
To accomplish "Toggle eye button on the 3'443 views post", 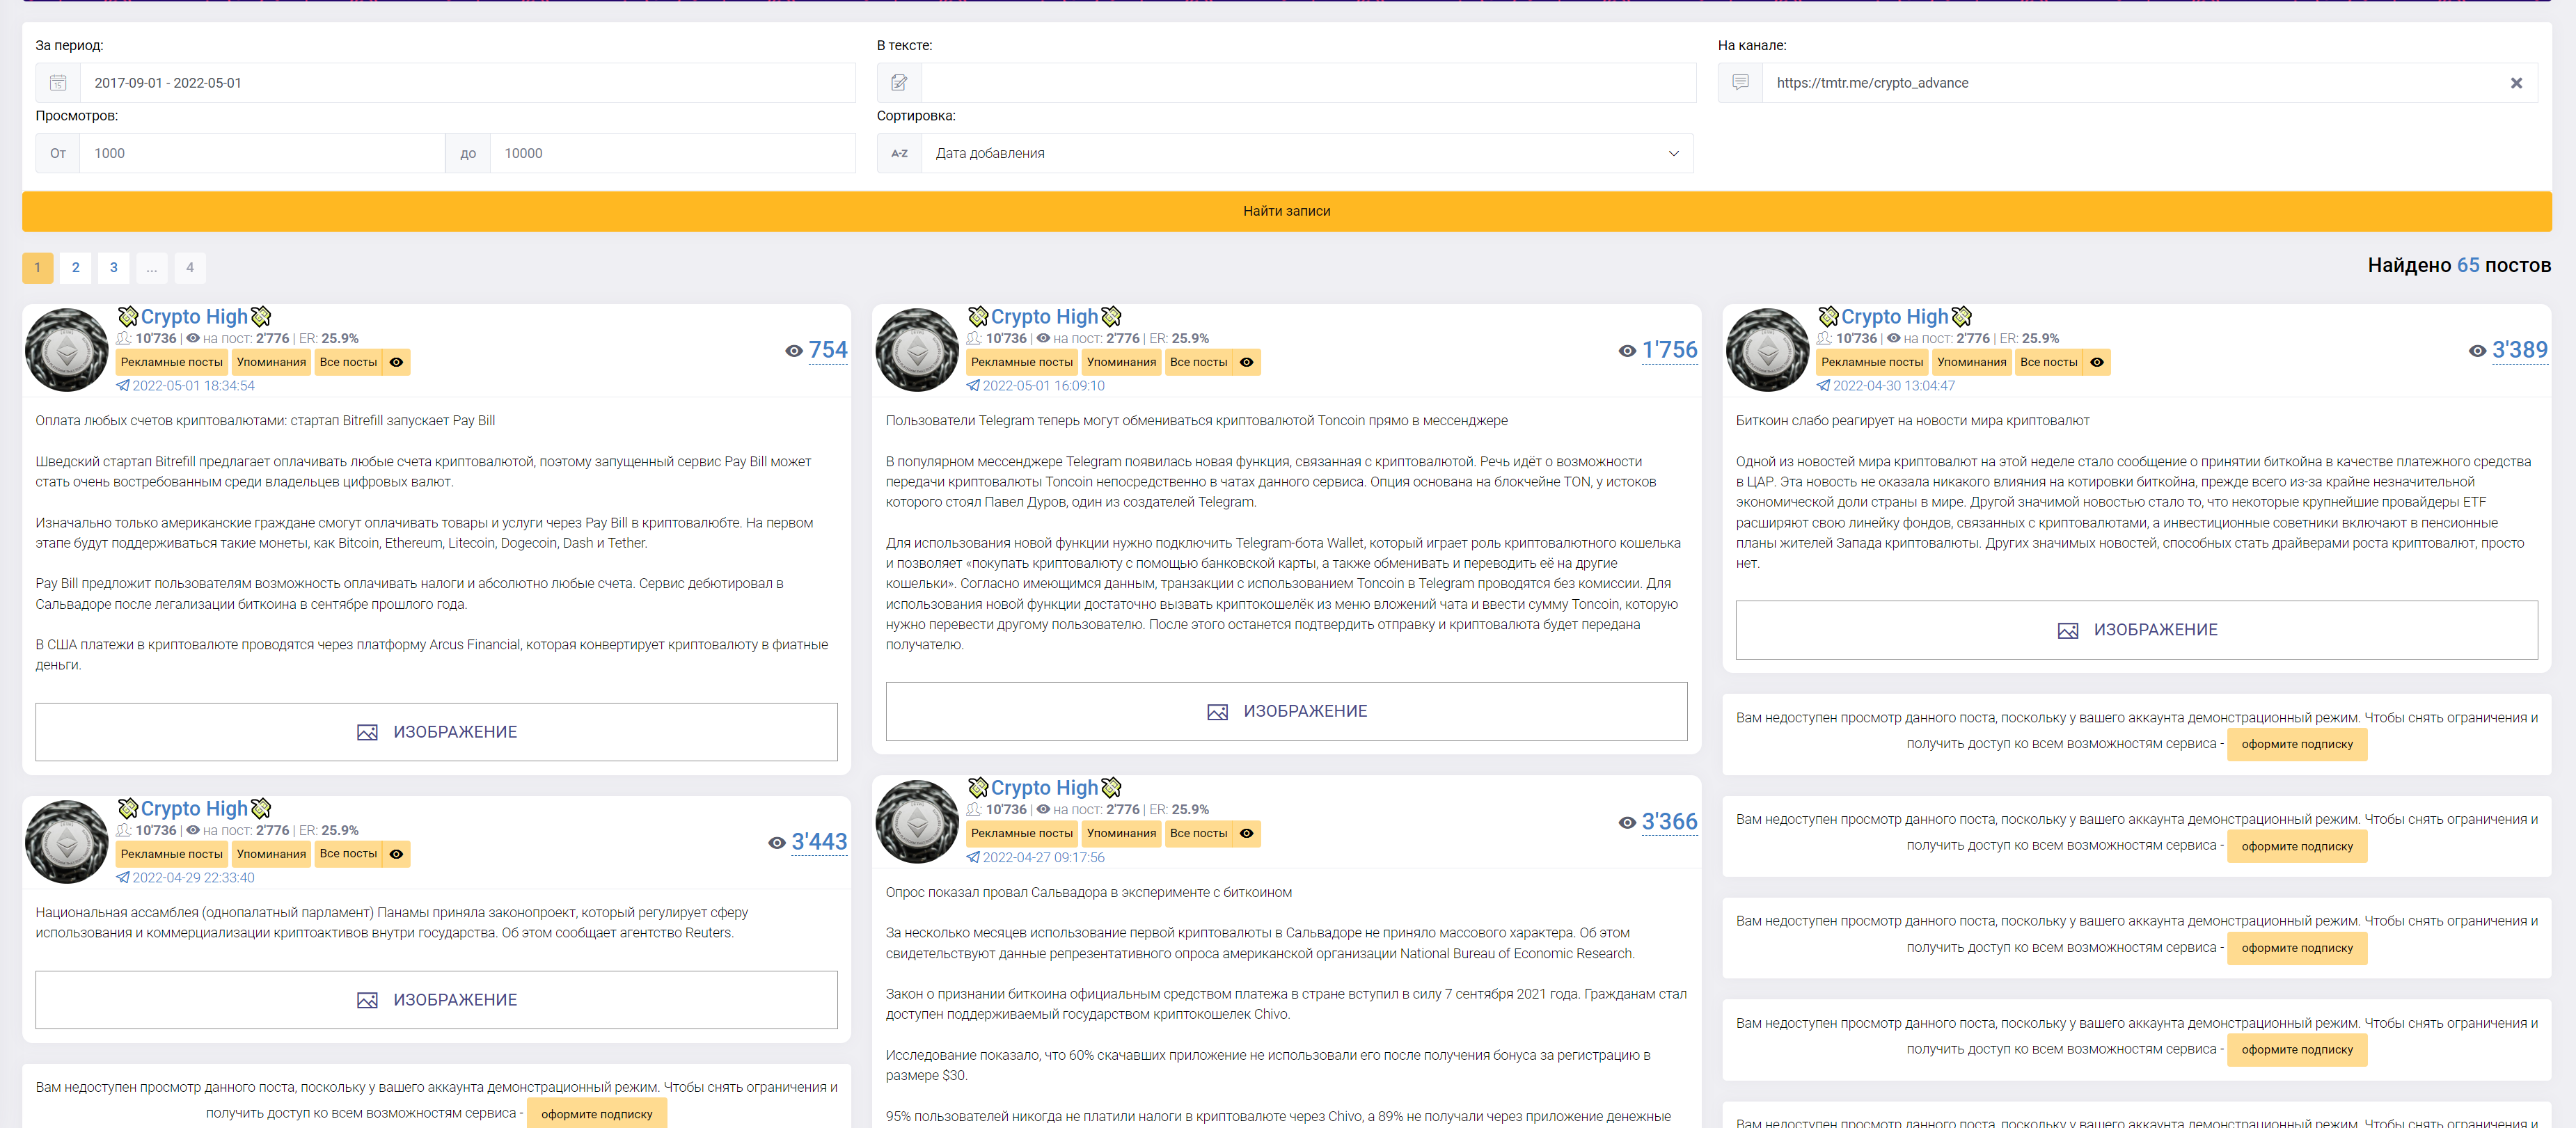I will pos(397,854).
